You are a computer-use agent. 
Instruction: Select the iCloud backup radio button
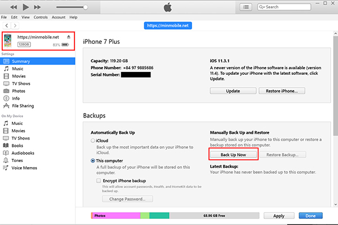click(93, 141)
